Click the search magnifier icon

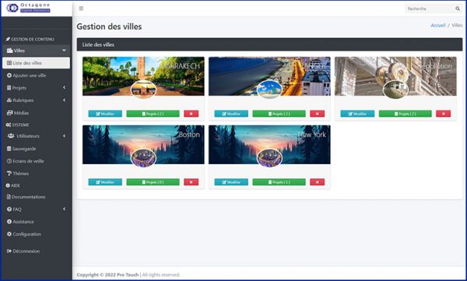coord(458,9)
